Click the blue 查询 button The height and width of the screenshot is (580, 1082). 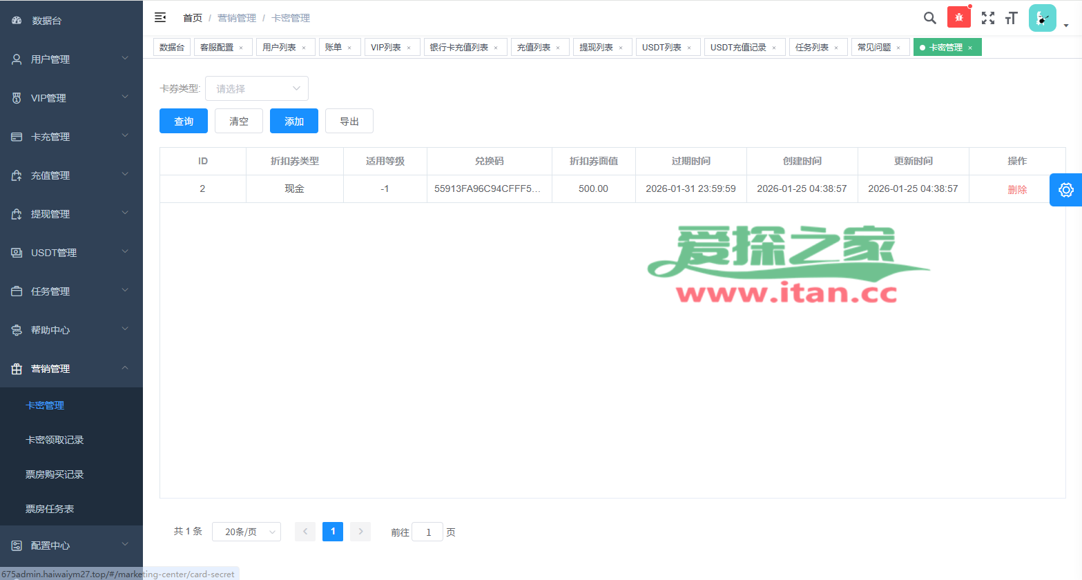tap(183, 121)
